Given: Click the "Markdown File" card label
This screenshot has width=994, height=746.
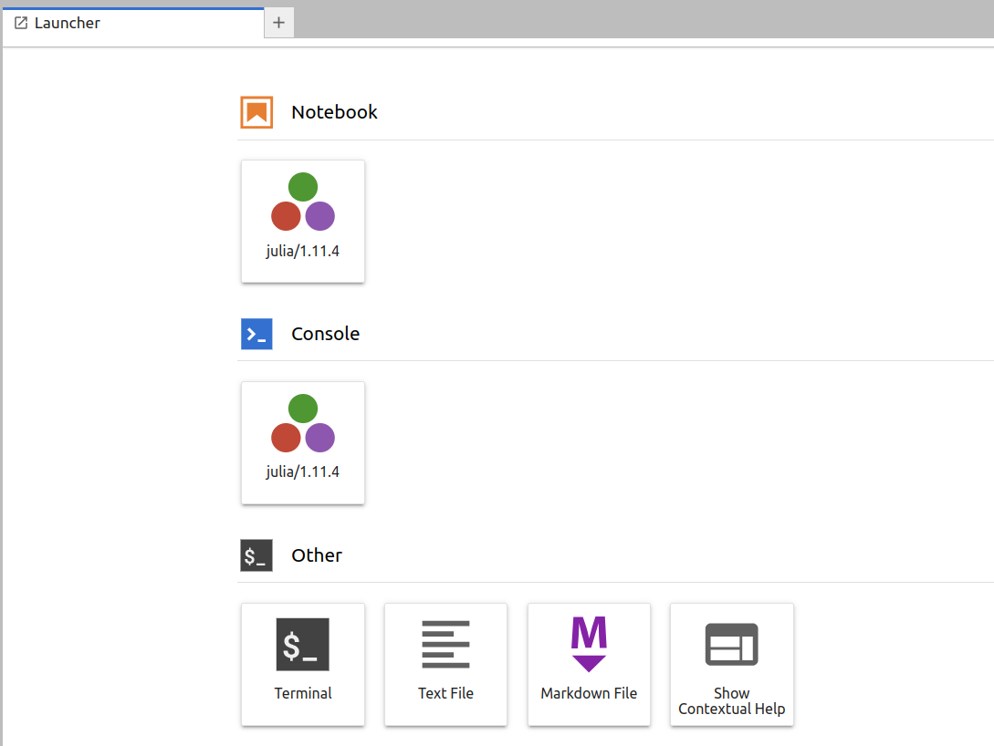Looking at the screenshot, I should (x=589, y=693).
